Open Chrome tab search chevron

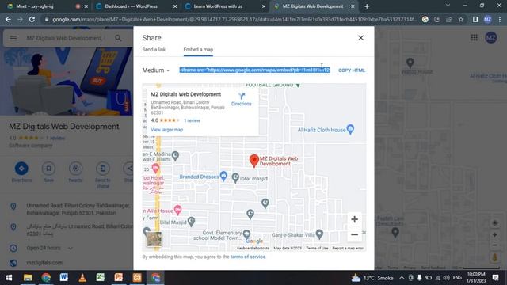(448, 6)
